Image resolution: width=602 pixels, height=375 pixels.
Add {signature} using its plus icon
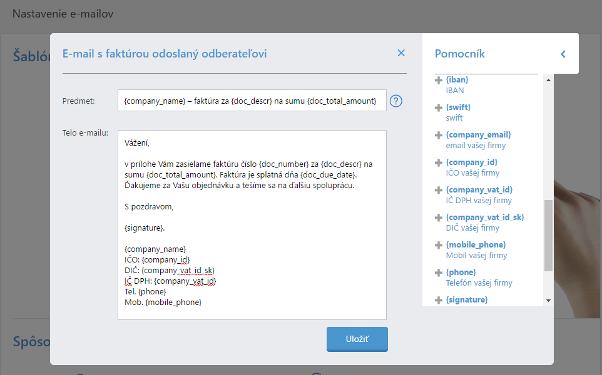click(439, 300)
